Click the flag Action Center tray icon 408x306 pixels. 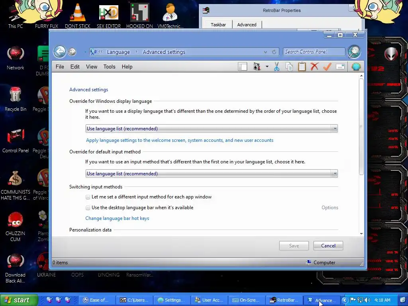(x=353, y=300)
